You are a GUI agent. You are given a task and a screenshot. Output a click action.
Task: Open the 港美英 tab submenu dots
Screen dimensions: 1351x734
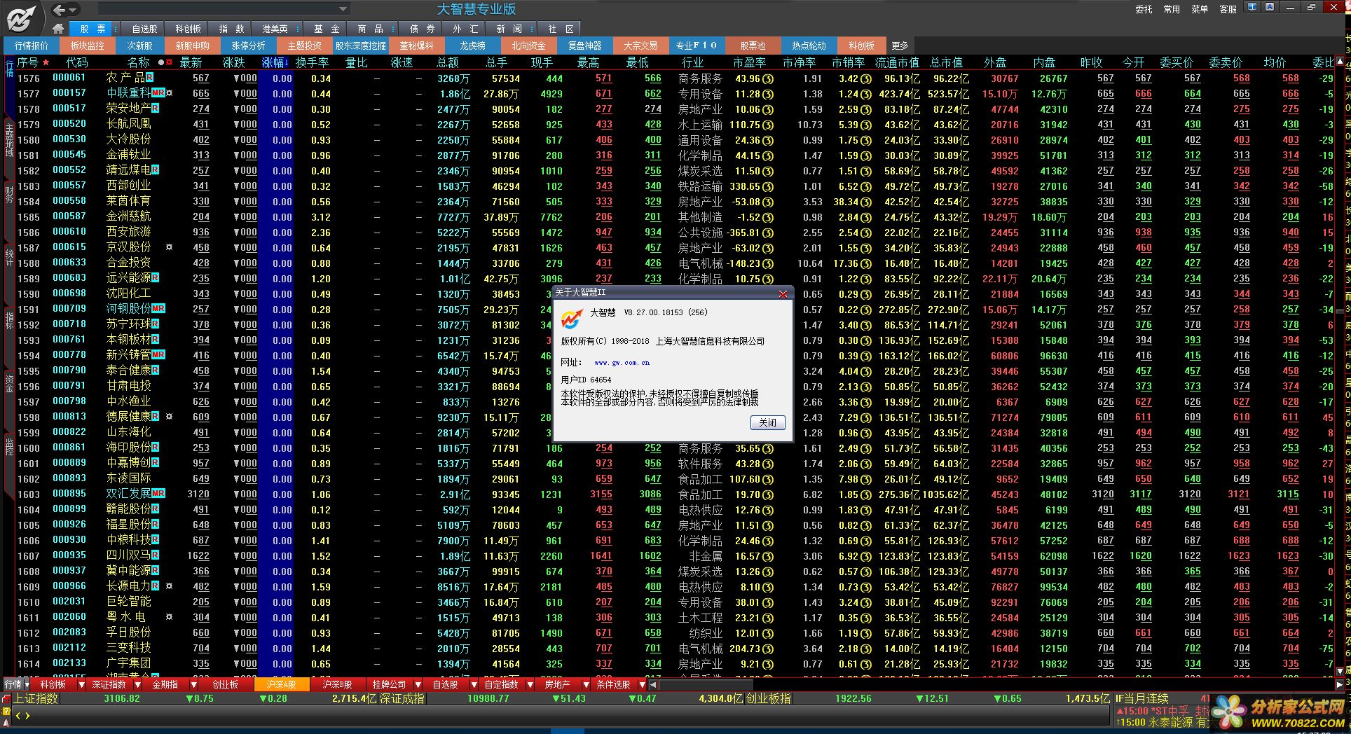tap(298, 29)
